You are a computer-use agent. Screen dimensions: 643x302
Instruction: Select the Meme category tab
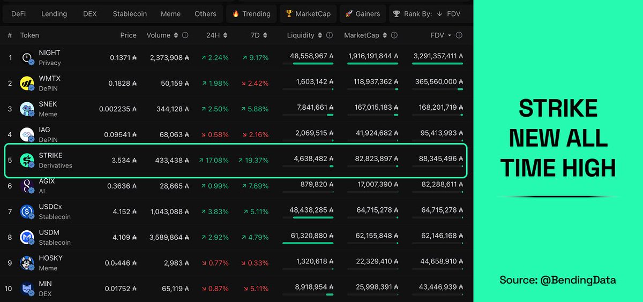coord(170,14)
